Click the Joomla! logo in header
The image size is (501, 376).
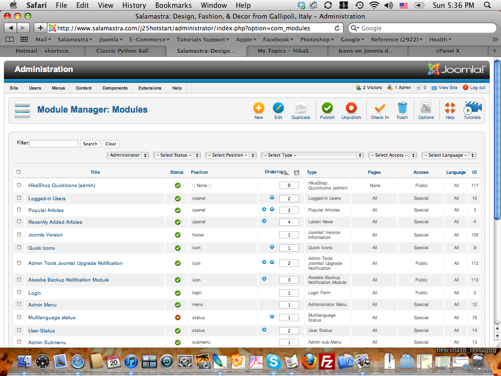(456, 69)
